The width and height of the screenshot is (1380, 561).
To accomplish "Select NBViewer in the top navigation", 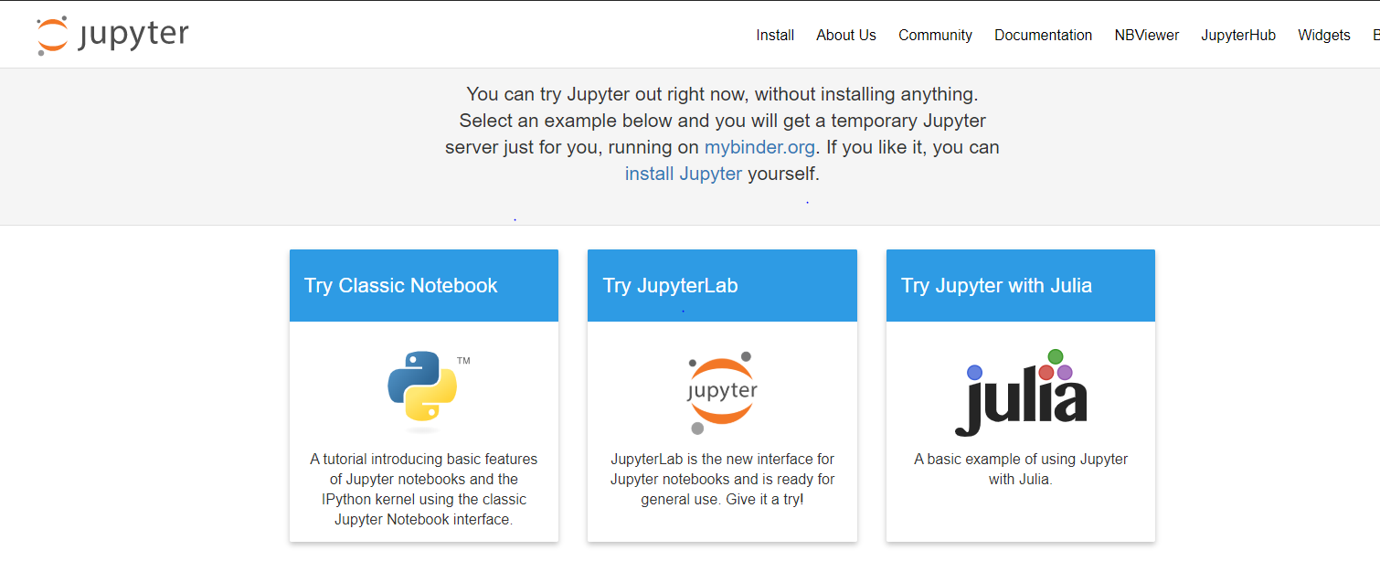I will (1147, 35).
